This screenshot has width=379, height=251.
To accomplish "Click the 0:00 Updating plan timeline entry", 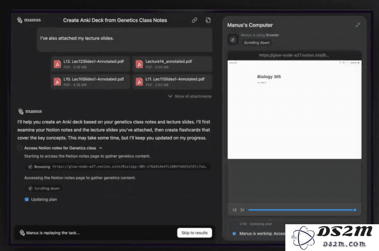I will click(256, 224).
